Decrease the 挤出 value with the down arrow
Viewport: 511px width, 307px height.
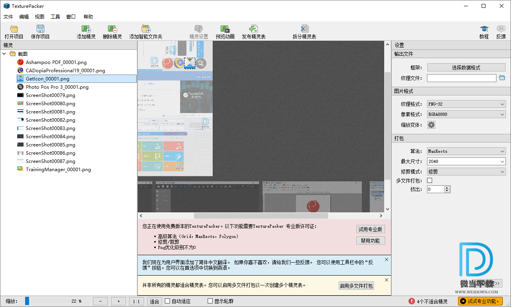447,191
